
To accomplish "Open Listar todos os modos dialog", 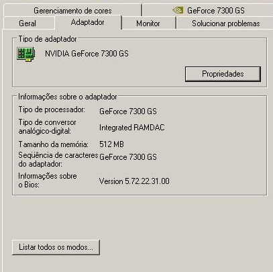I will (x=56, y=247).
